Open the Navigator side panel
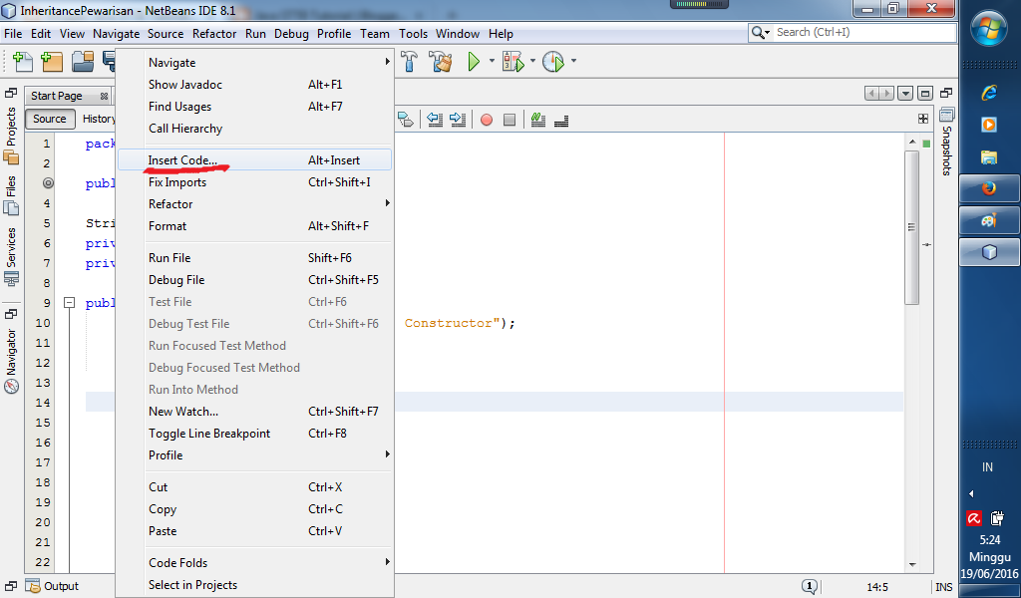Screen dimensions: 1021x598 (11, 361)
